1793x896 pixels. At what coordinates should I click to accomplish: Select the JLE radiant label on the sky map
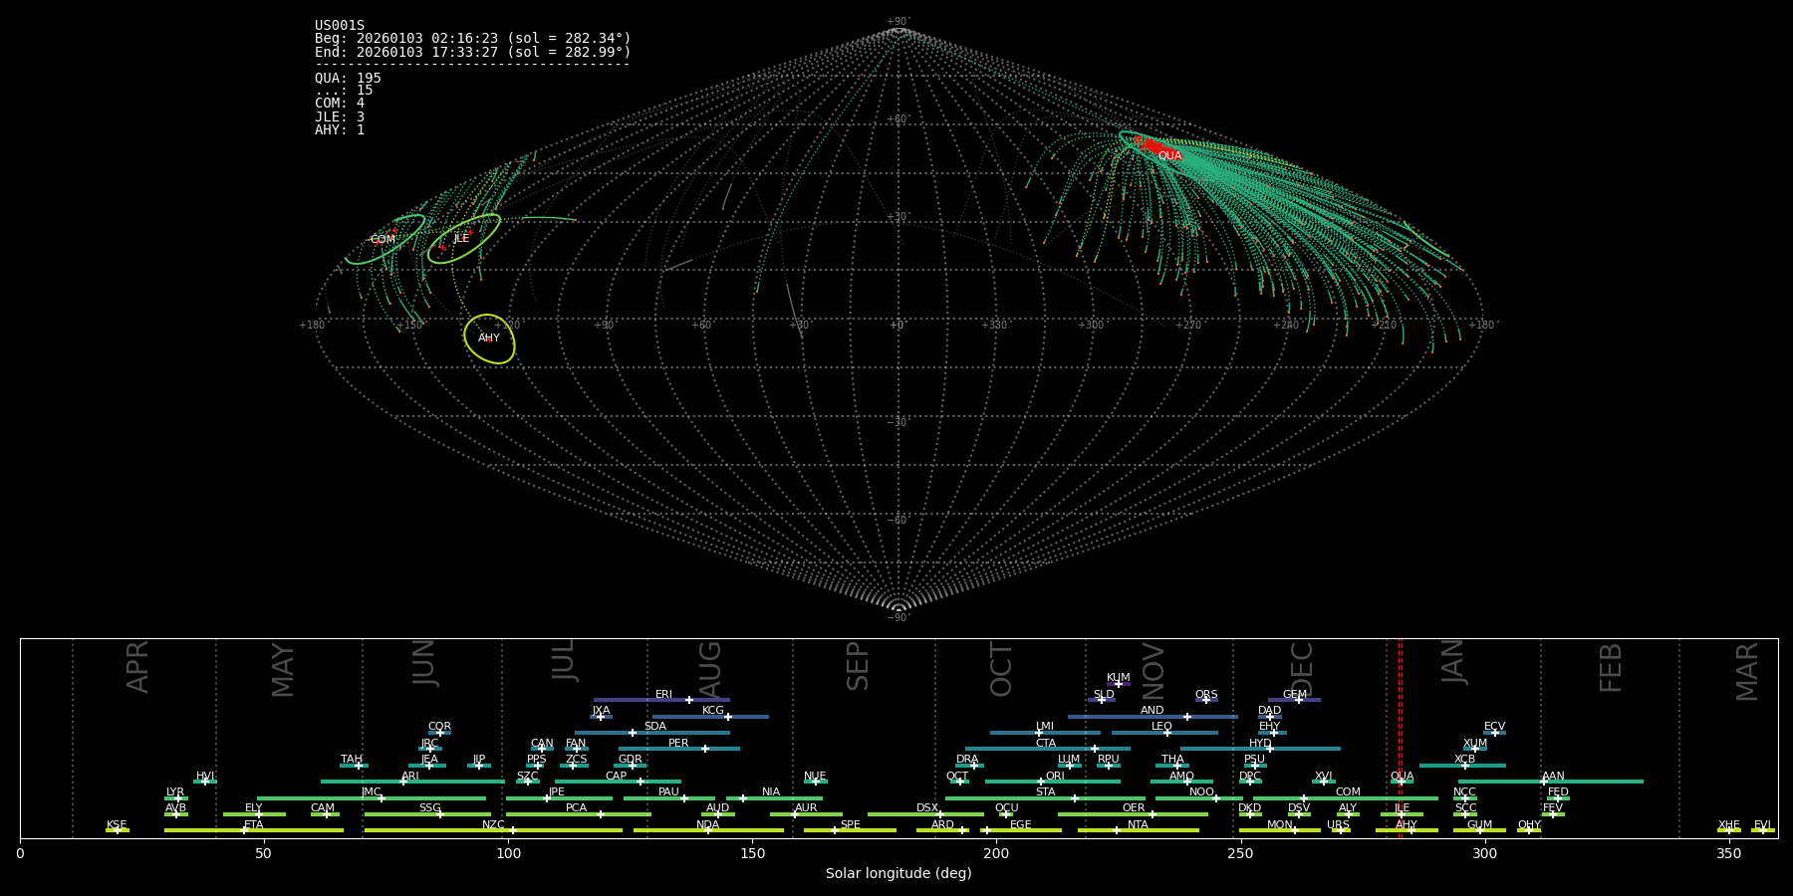point(461,239)
